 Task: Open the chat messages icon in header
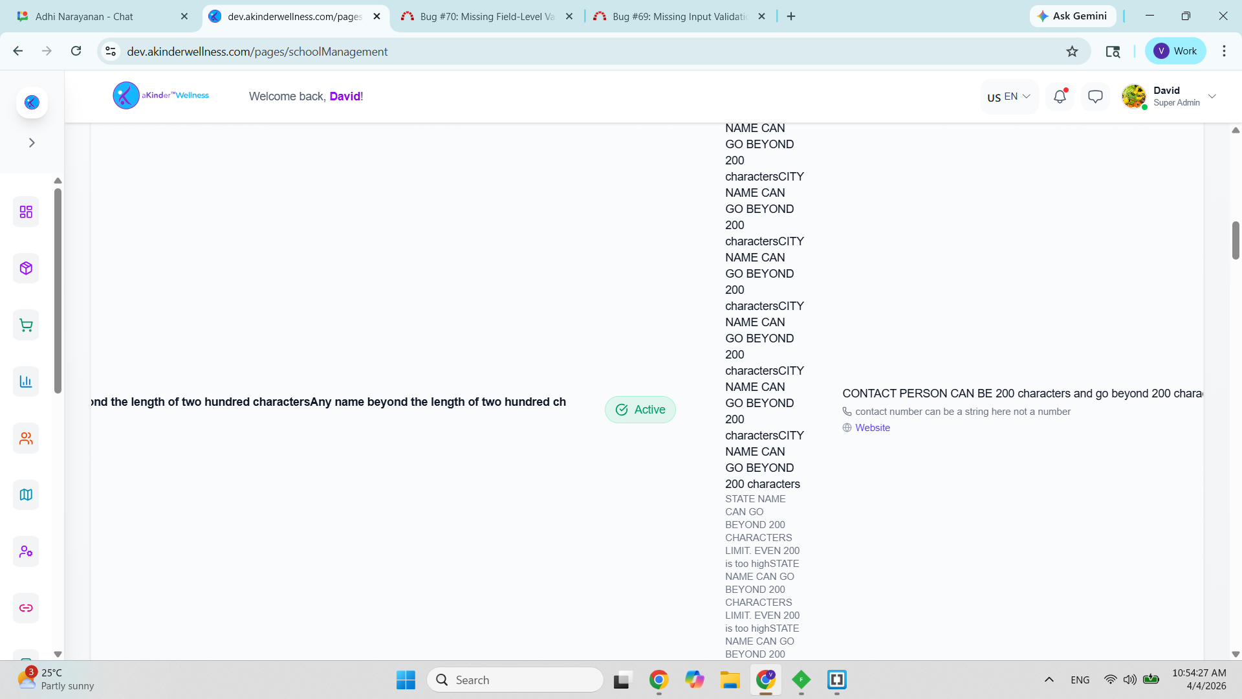coord(1095,97)
